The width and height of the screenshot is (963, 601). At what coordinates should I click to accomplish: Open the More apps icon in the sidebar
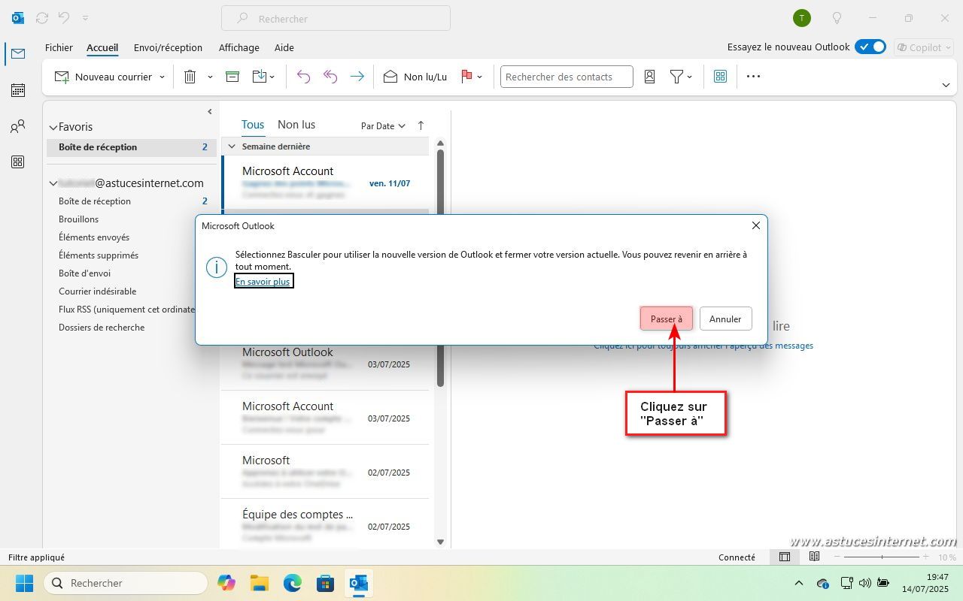pos(18,162)
